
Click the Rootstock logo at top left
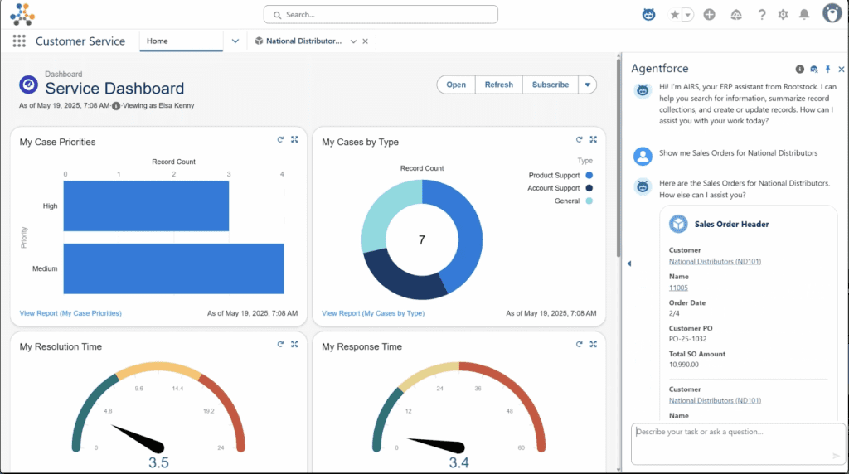click(x=22, y=14)
